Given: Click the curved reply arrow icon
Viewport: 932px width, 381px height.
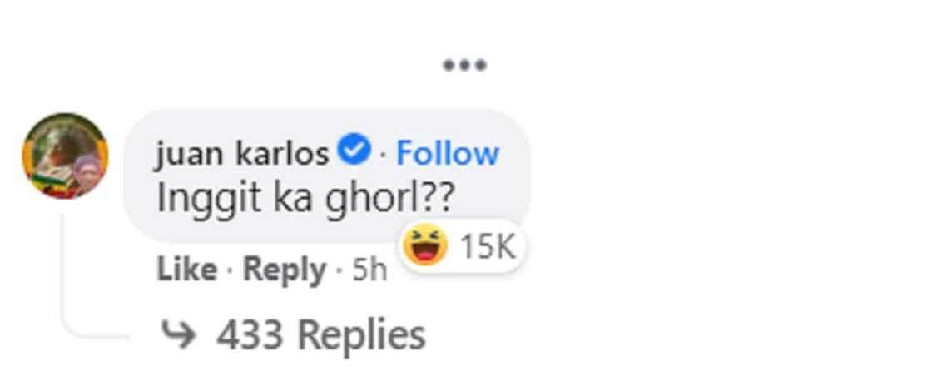Looking at the screenshot, I should point(177,335).
